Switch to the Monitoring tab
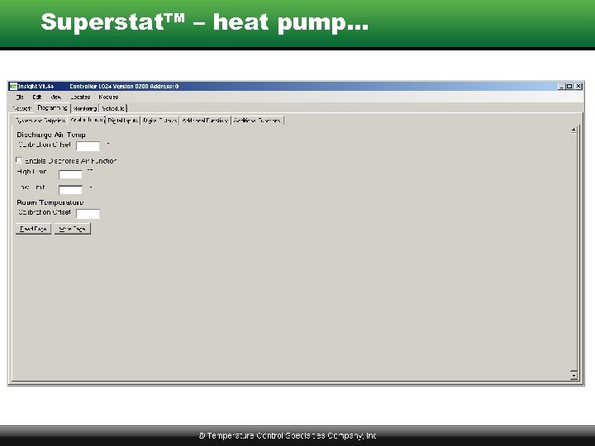 84,108
